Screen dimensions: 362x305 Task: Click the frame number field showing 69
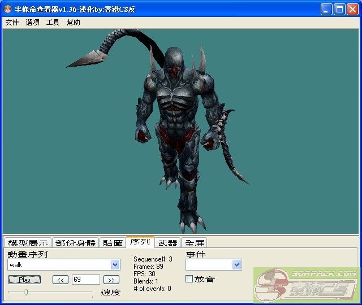85,280
